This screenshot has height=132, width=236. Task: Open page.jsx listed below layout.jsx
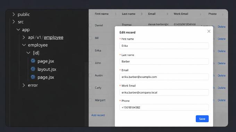[x=46, y=77]
